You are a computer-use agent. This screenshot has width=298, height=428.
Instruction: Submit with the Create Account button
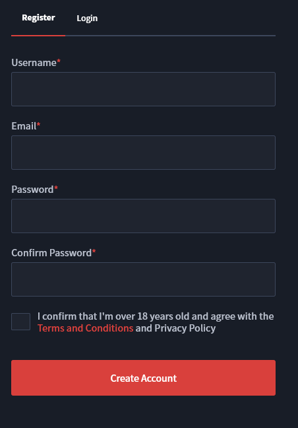(143, 378)
